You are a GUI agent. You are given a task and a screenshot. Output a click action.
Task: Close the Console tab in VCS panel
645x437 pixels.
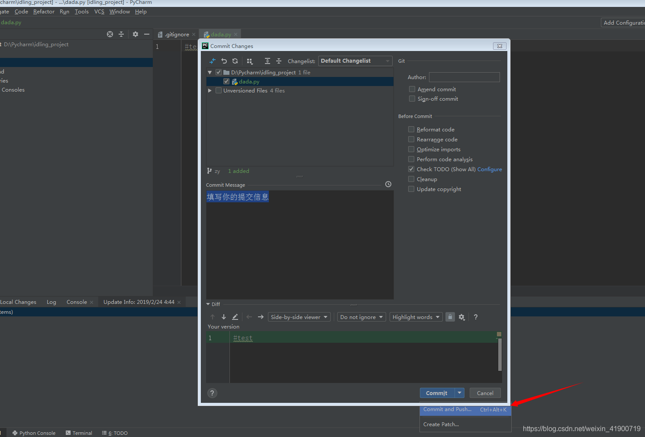point(91,302)
